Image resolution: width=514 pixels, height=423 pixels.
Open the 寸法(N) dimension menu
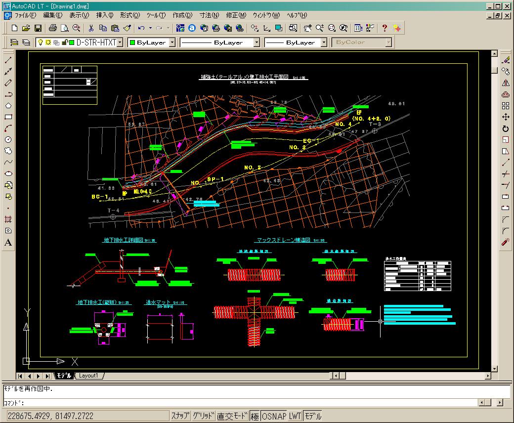point(209,15)
